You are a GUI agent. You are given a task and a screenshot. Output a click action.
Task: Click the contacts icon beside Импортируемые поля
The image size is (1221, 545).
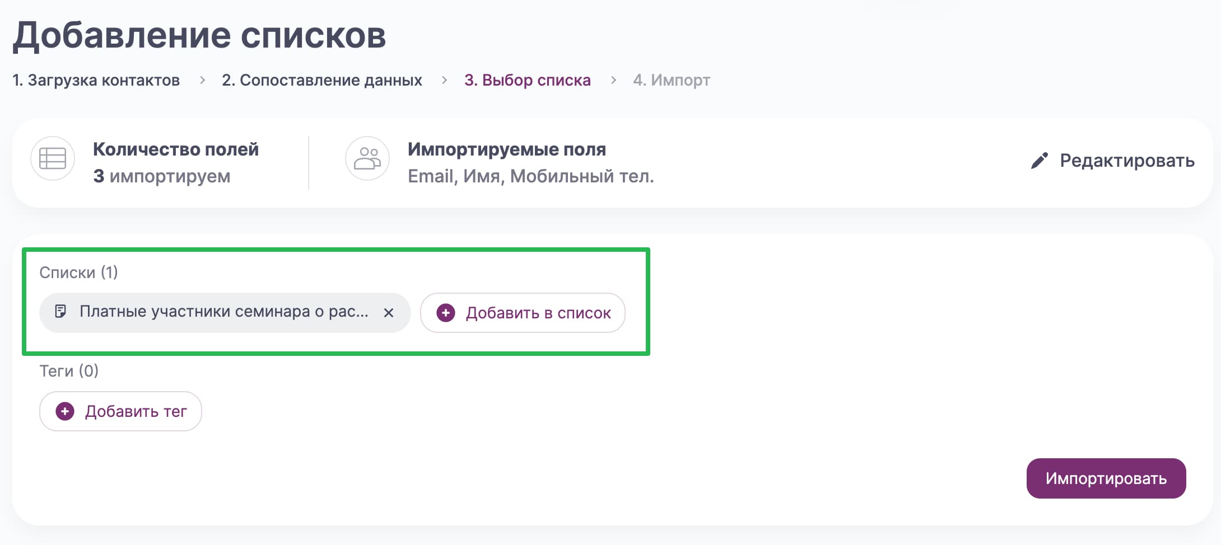click(367, 158)
